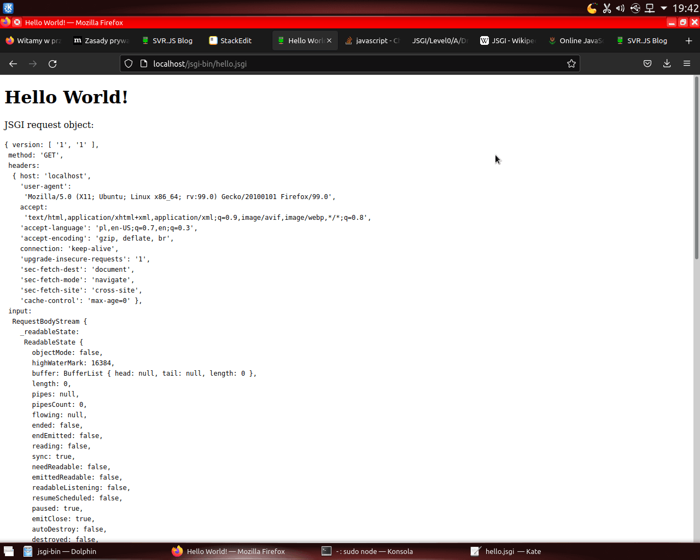
Task: Switch to hello.jsgi Kate taskbar entry
Action: tap(506, 551)
